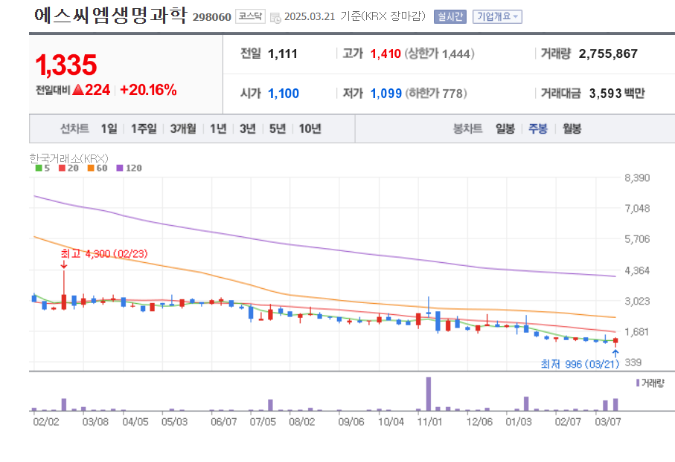
Task: Click the red up triangle beside 224
Action: click(78, 90)
